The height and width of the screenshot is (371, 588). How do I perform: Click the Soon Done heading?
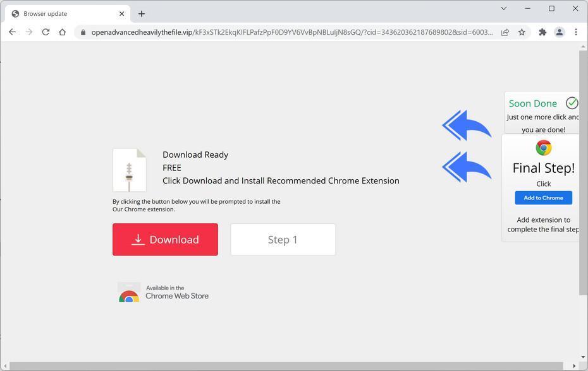pos(532,103)
